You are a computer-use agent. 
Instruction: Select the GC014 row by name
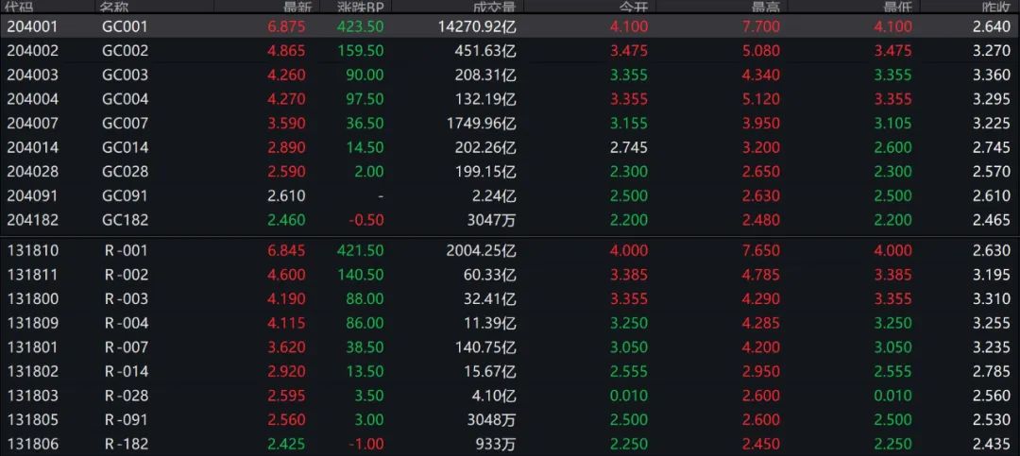click(x=125, y=147)
